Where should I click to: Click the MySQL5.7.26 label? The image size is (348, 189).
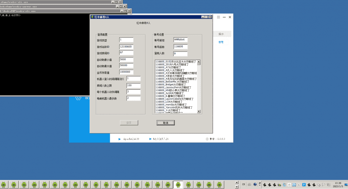[161, 139]
